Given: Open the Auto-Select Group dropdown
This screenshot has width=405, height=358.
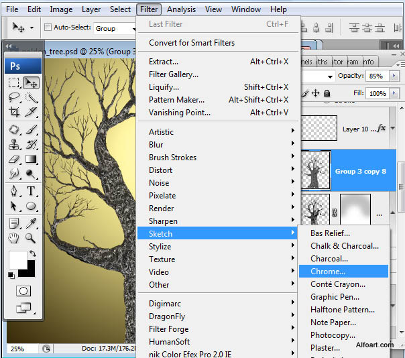Looking at the screenshot, I should [113, 28].
